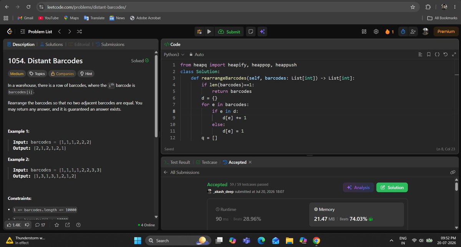
Task: Open All Bookmarks folder
Action: [x=442, y=18]
